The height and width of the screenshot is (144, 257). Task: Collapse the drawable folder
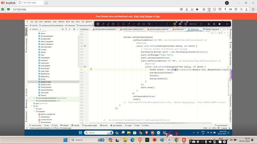point(34,112)
